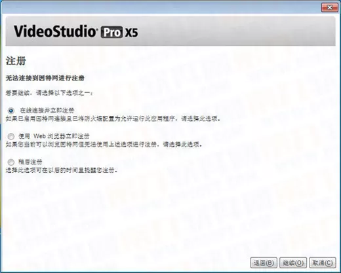Screen dimensions: 341x273
Task: Close the registration dialog window
Action: (x=330, y=8)
